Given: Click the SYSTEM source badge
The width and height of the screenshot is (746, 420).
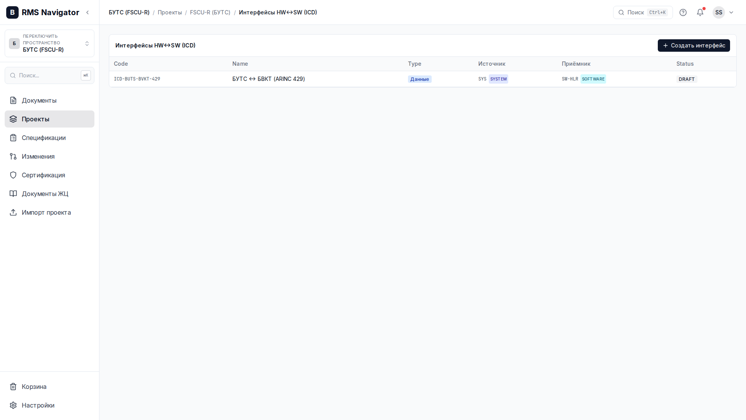Looking at the screenshot, I should tap(498, 79).
